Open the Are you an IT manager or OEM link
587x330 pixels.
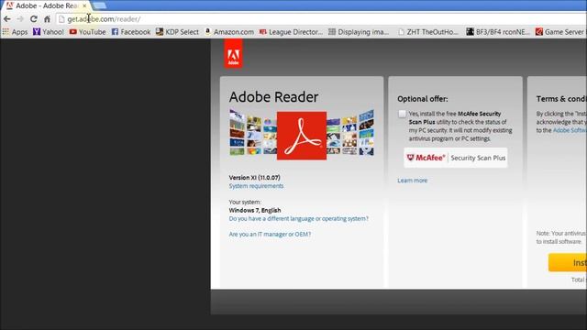point(270,235)
